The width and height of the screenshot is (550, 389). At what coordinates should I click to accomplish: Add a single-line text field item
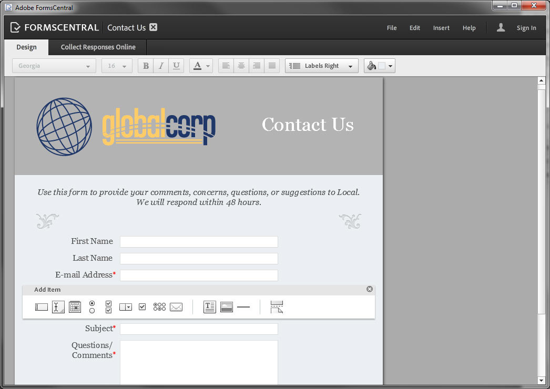coord(42,308)
